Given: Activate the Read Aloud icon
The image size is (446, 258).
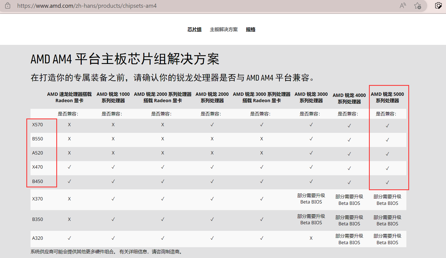Looking at the screenshot, I should point(403,6).
